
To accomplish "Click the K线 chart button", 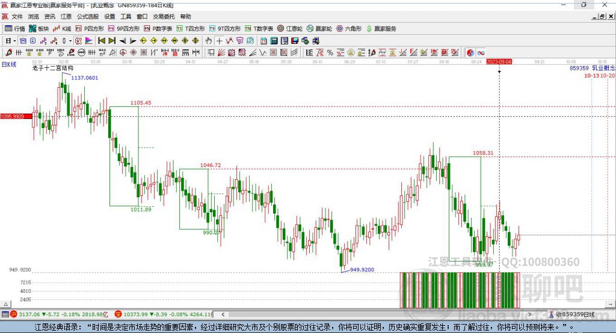I will pos(62,29).
